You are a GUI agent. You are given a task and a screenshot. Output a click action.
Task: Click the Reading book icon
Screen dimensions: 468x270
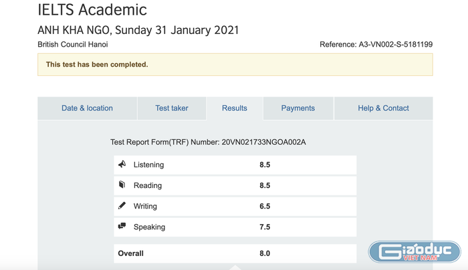coord(122,185)
